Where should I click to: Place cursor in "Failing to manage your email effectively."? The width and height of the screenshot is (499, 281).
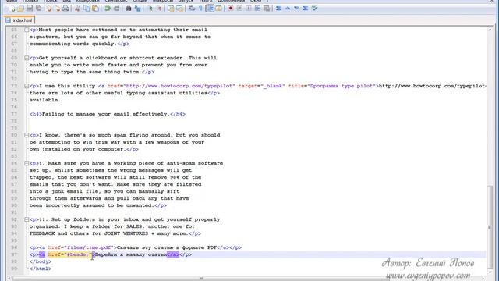click(x=105, y=114)
